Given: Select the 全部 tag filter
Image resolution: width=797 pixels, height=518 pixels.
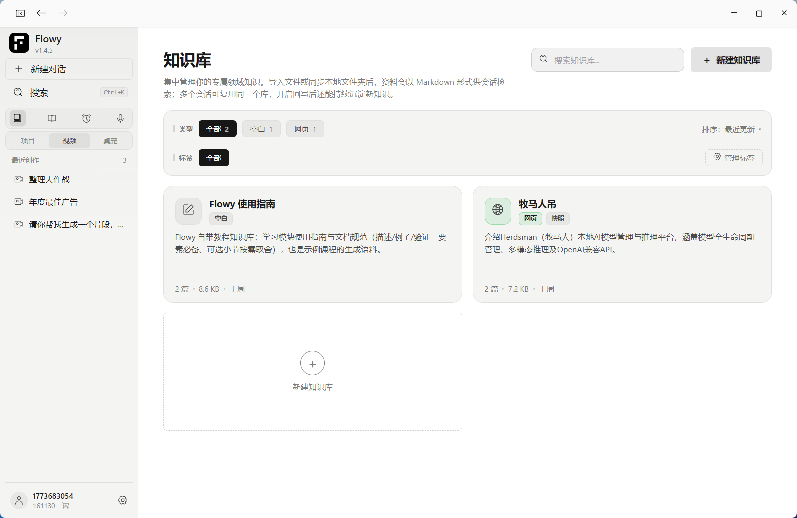Looking at the screenshot, I should click(x=214, y=158).
